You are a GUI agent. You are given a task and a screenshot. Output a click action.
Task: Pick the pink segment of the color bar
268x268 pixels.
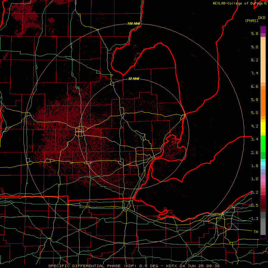(x=263, y=180)
